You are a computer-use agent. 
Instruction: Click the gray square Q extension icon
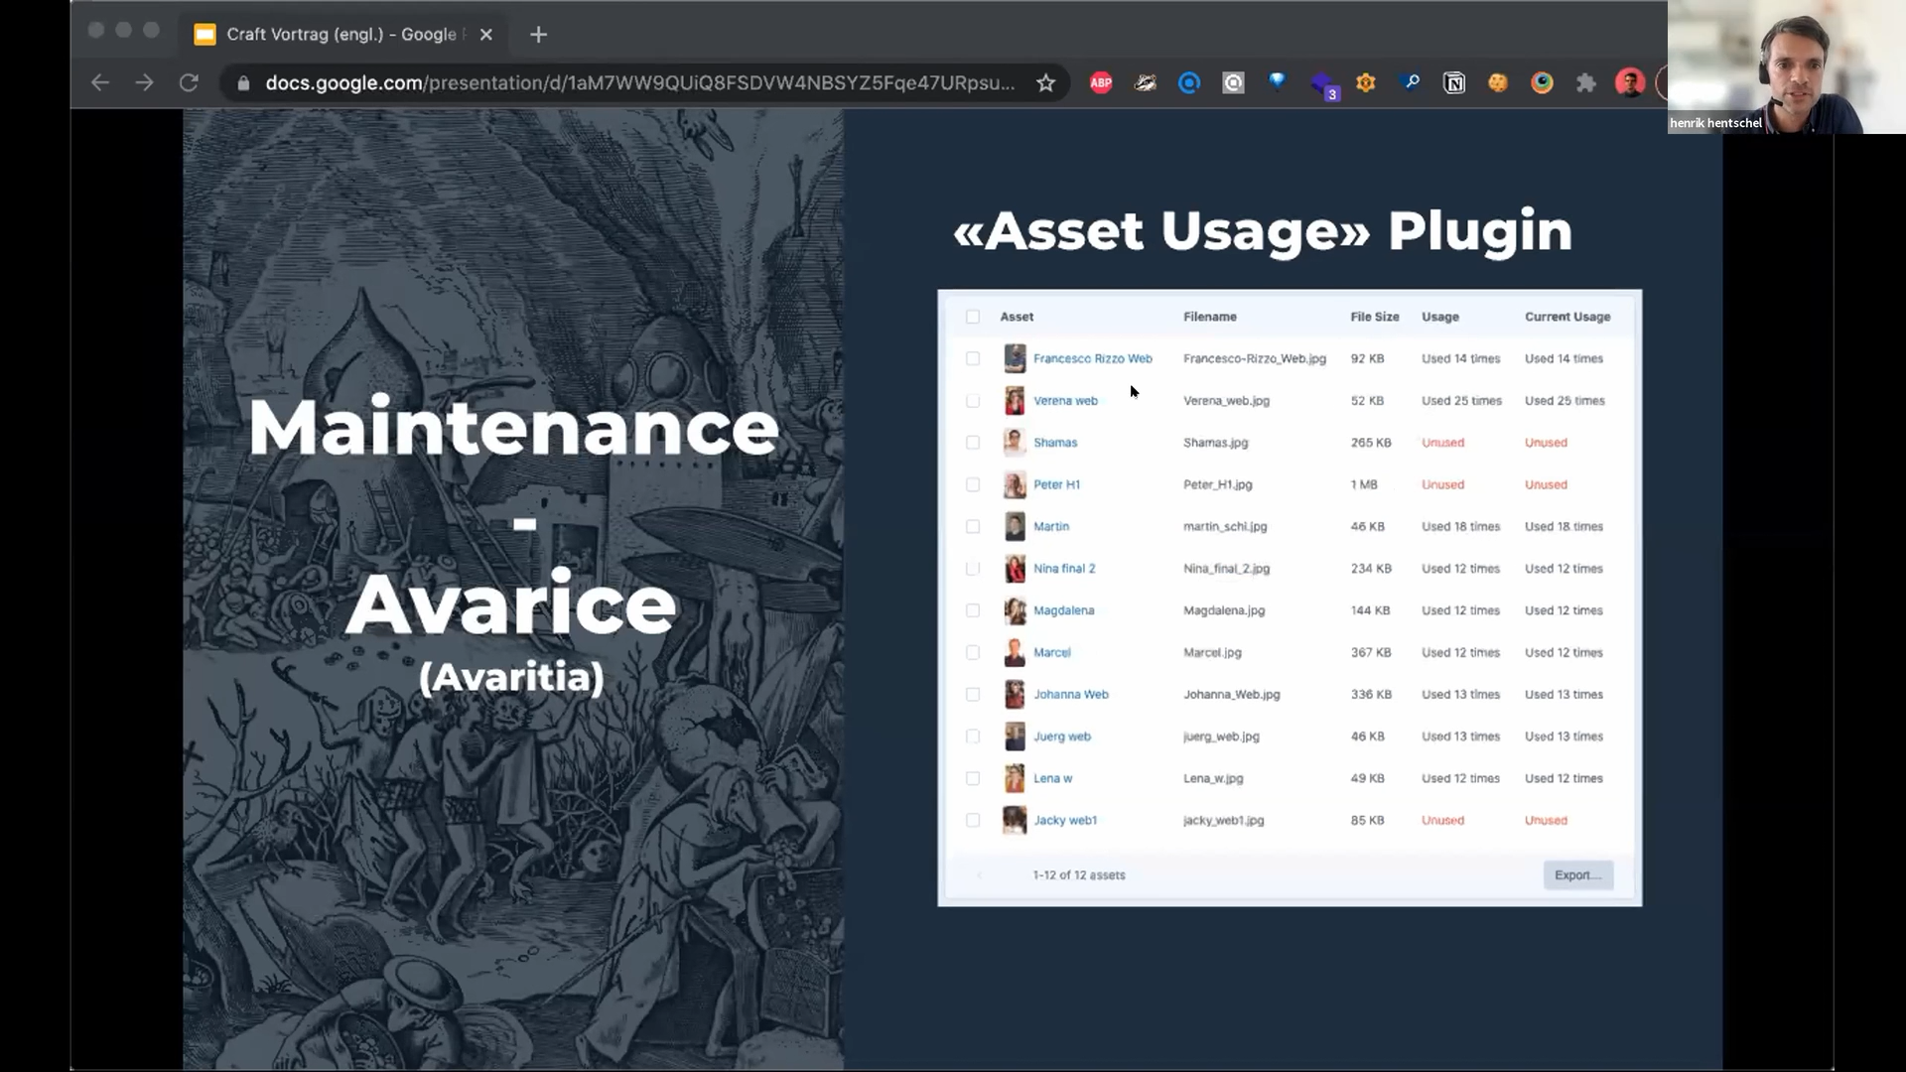tap(1233, 83)
